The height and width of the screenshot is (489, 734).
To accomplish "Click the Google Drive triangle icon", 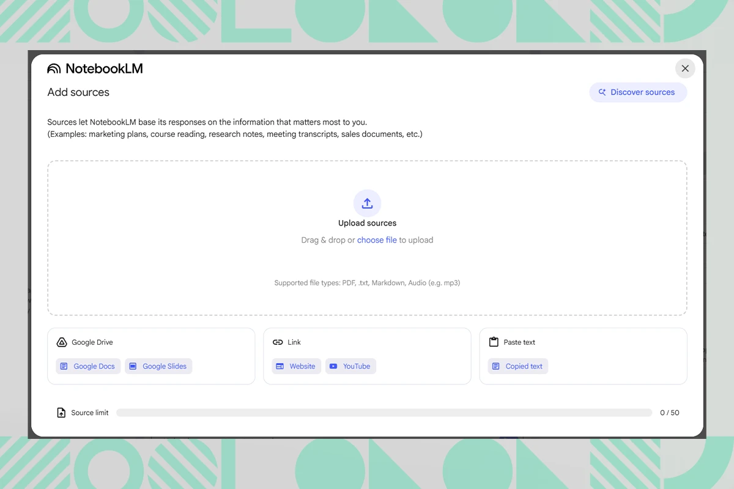I will 62,342.
